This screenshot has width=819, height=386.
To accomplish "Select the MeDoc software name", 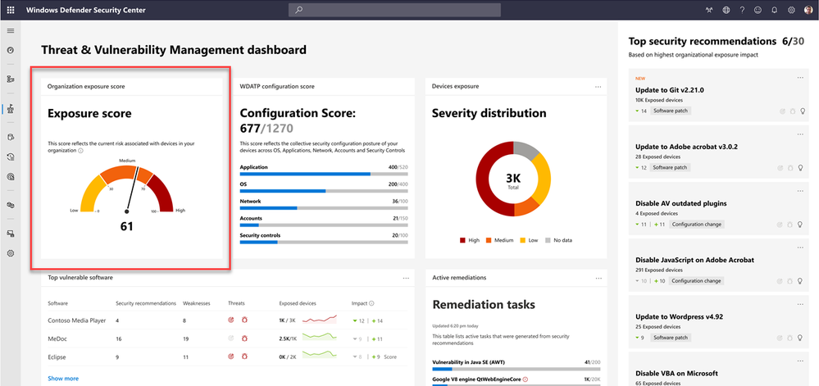I will click(x=57, y=339).
